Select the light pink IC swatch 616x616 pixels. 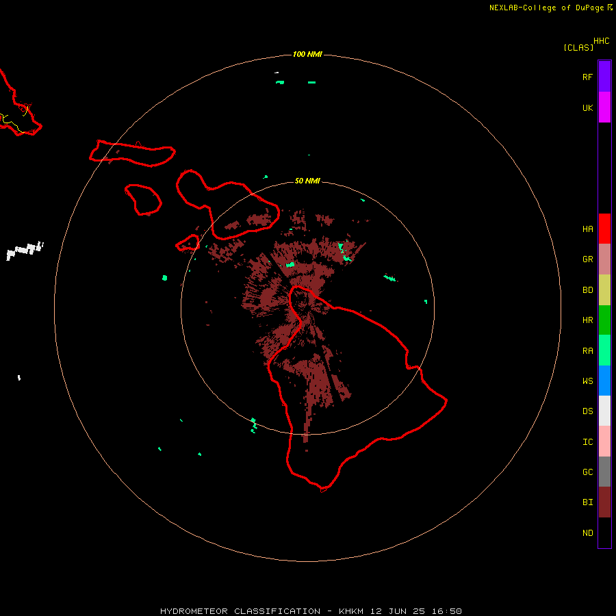click(604, 441)
